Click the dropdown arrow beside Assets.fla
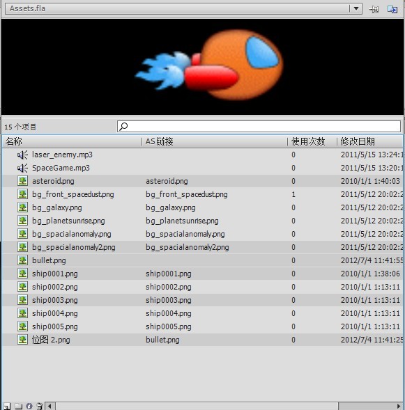The image size is (405, 410). pyautogui.click(x=356, y=8)
